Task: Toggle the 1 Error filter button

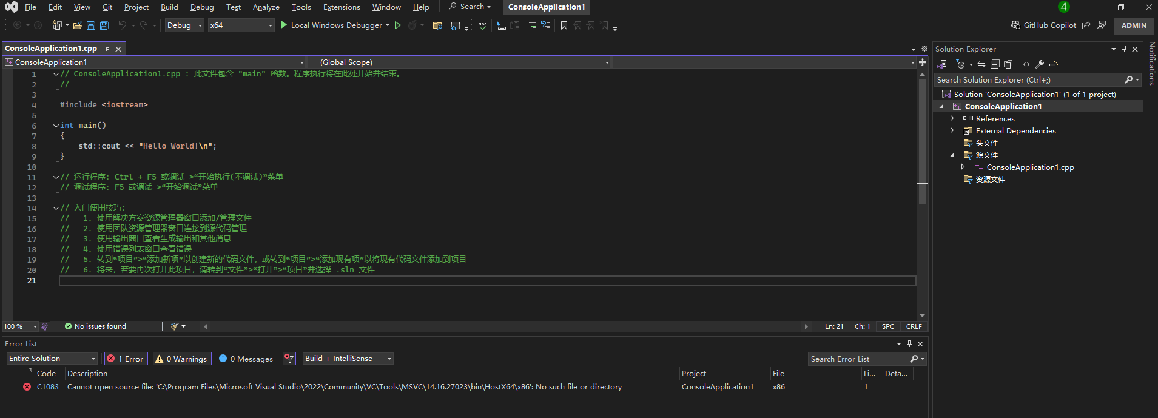Action: (126, 359)
